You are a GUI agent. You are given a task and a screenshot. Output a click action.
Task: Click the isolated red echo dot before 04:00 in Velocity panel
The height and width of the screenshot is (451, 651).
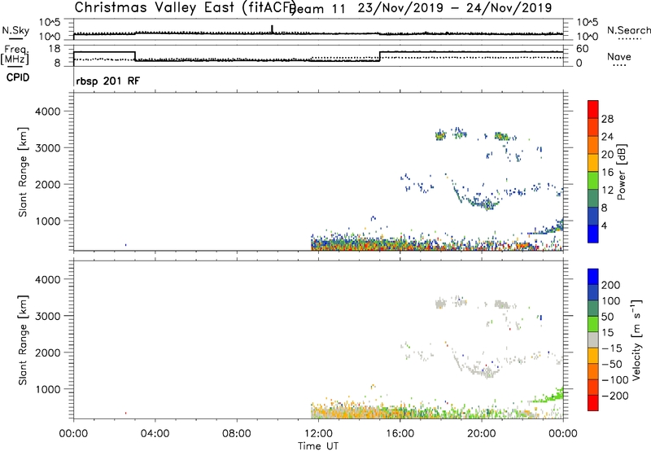(x=126, y=414)
